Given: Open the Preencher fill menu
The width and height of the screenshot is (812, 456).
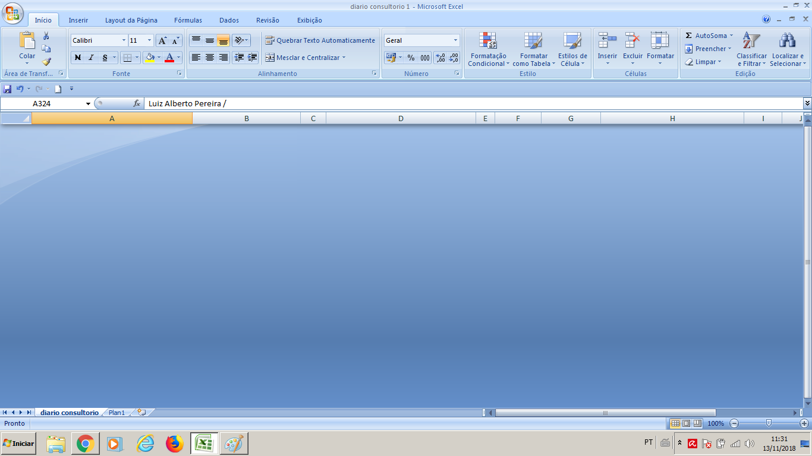Looking at the screenshot, I should pyautogui.click(x=707, y=49).
